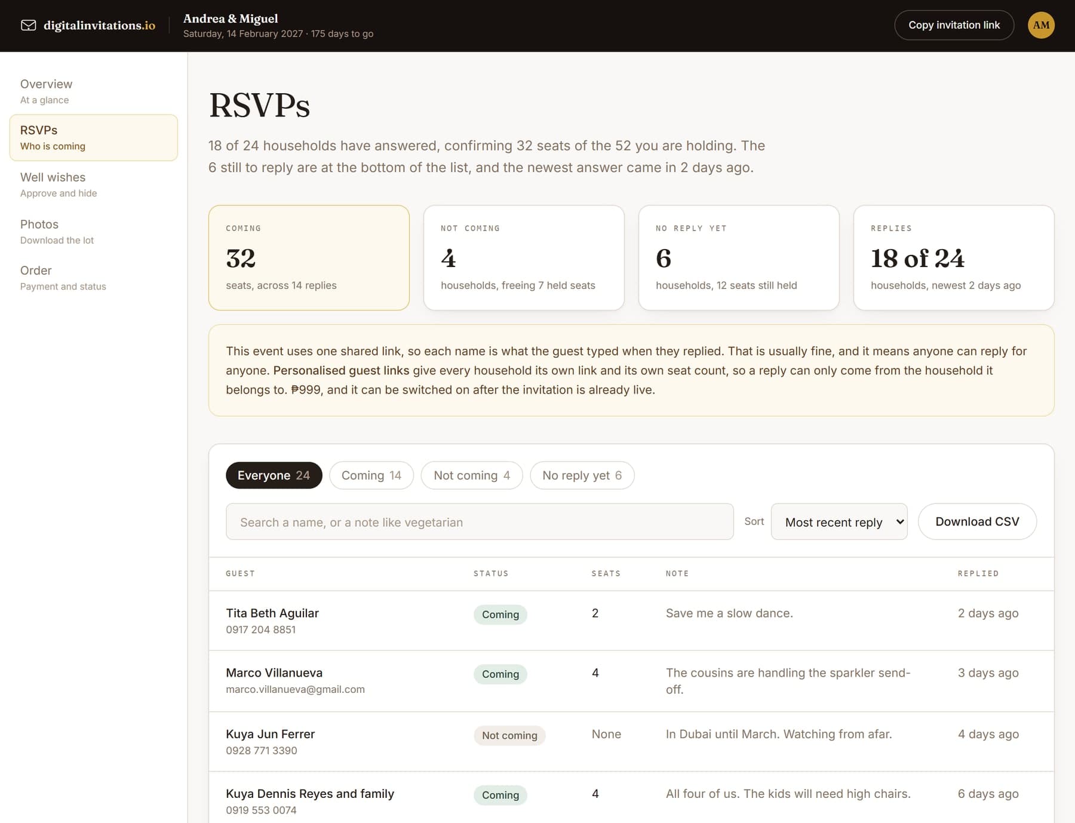1075x823 pixels.
Task: Click the 2 days ago reply time
Action: (988, 613)
